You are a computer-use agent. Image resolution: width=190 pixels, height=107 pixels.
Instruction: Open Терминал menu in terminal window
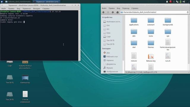pyautogui.click(x=26, y=9)
